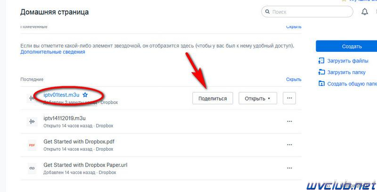377x192 pixels.
Task: Click the audio icon beside iptv01test.m3u
Action: [x=32, y=98]
